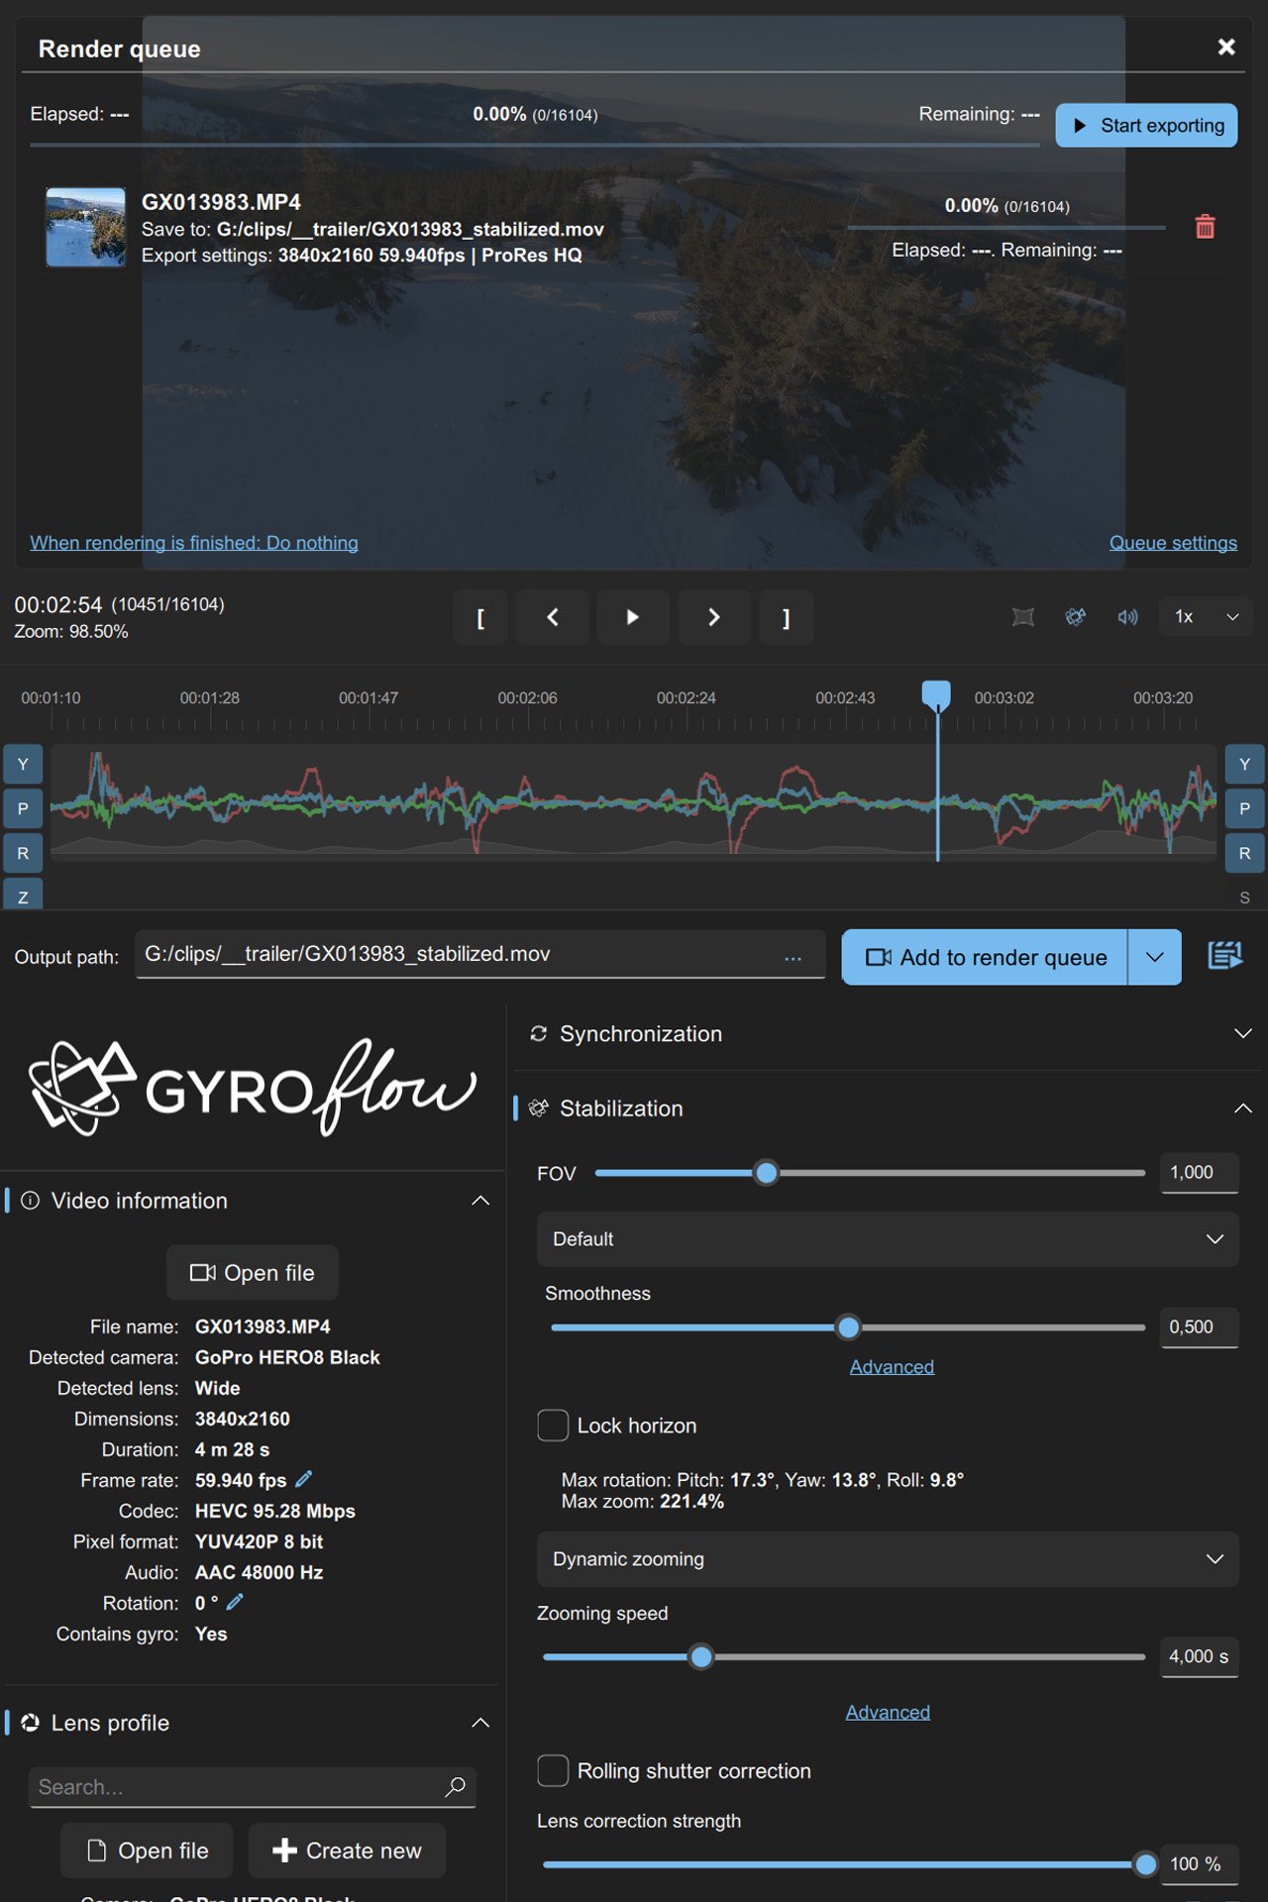Image resolution: width=1268 pixels, height=1902 pixels.
Task: Open the Queue settings link
Action: 1173,543
